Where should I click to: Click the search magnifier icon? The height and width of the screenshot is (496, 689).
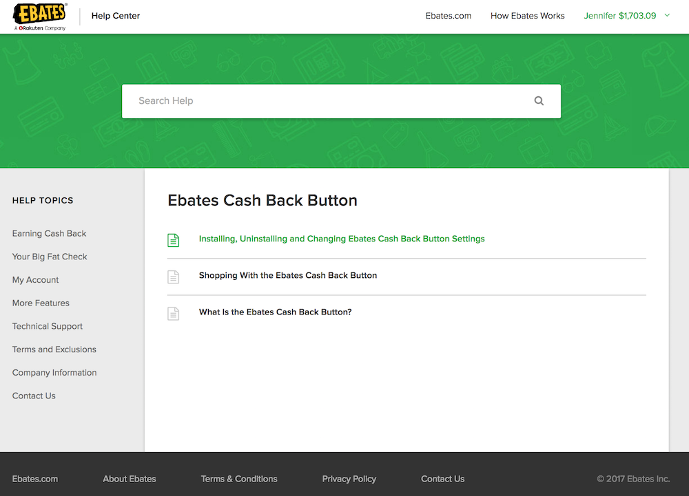point(539,101)
